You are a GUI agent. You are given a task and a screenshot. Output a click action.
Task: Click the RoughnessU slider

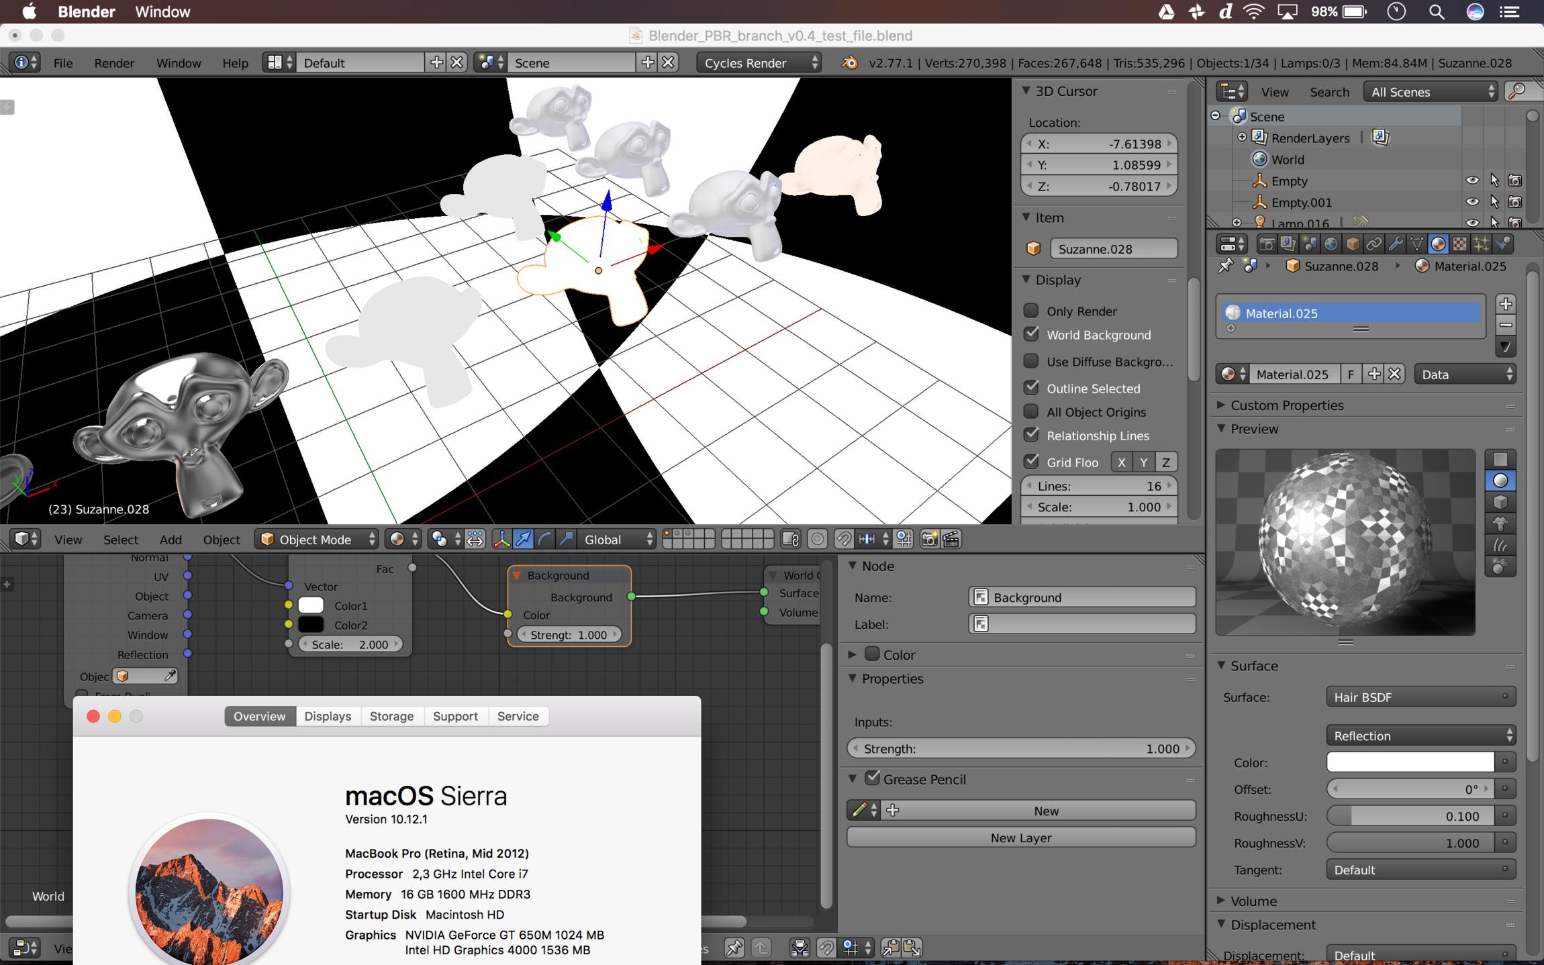pyautogui.click(x=1410, y=815)
